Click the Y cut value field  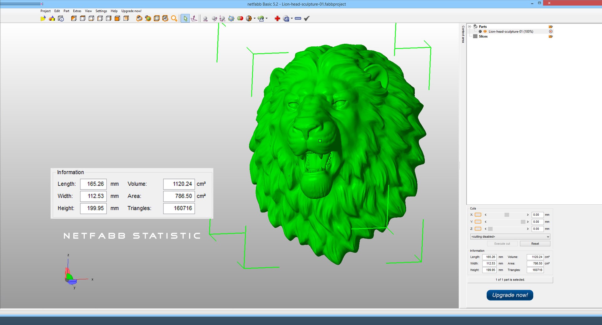pyautogui.click(x=537, y=222)
